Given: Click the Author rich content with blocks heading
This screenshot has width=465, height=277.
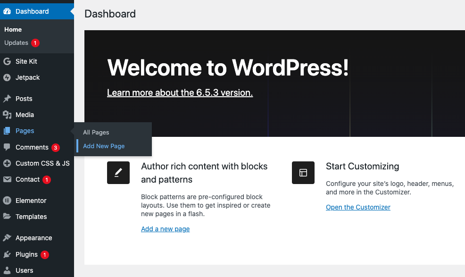Looking at the screenshot, I should tap(204, 173).
